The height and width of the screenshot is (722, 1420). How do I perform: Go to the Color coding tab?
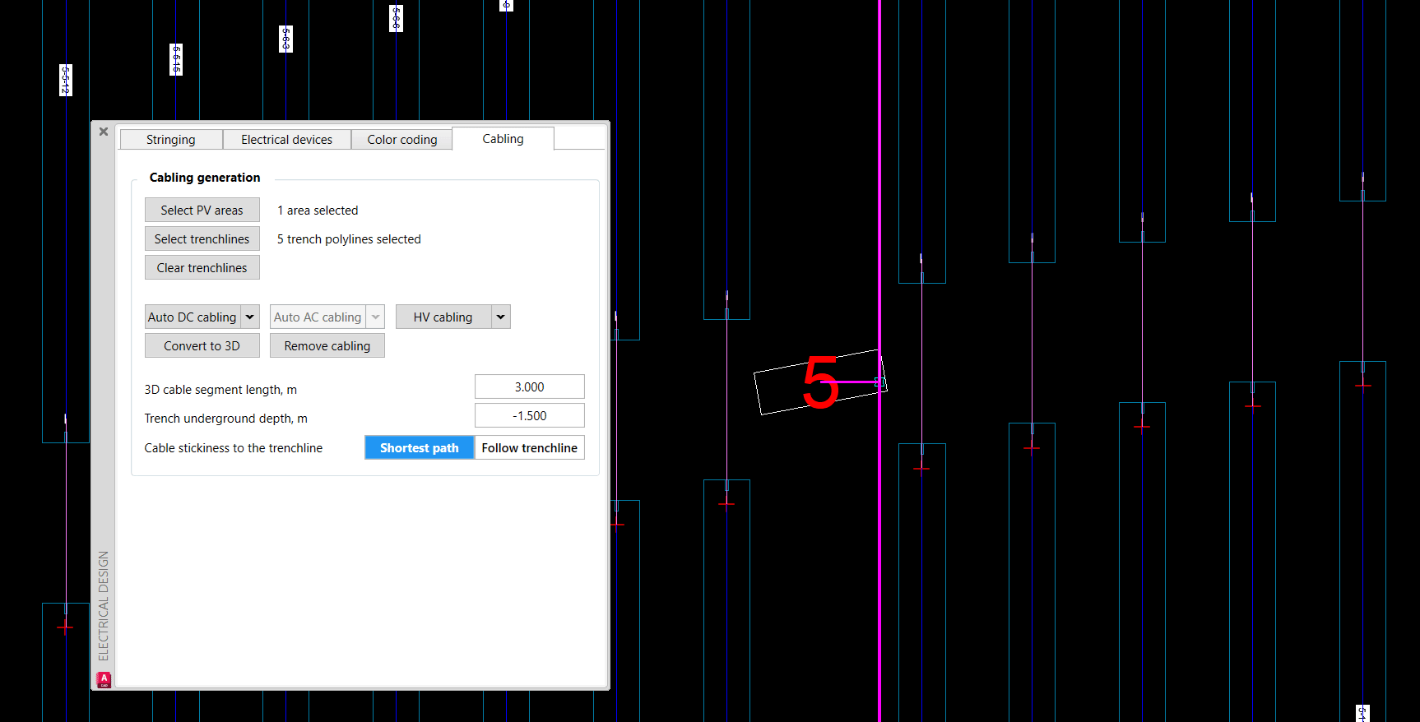[401, 140]
